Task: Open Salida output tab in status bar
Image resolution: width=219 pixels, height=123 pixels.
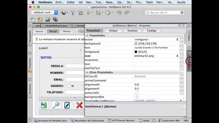Action: [x=144, y=121]
